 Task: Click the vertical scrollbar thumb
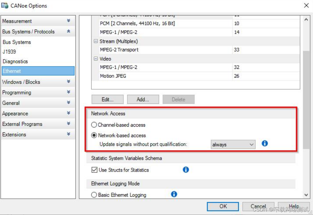pyautogui.click(x=306, y=100)
